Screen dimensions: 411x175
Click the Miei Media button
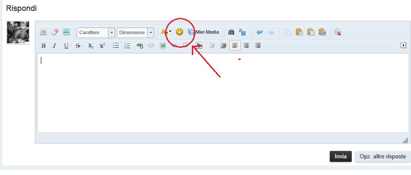204,32
